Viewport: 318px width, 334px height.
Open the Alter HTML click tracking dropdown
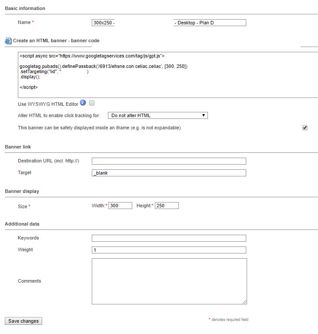[158, 115]
